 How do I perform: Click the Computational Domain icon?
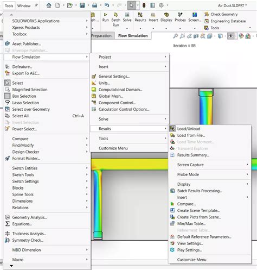(94, 90)
